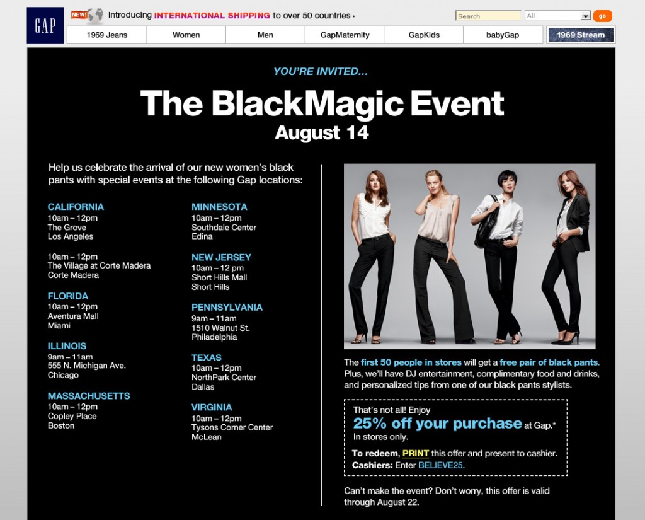Click inside the Search field

[488, 16]
